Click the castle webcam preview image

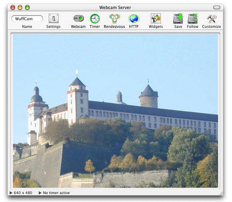(115, 111)
